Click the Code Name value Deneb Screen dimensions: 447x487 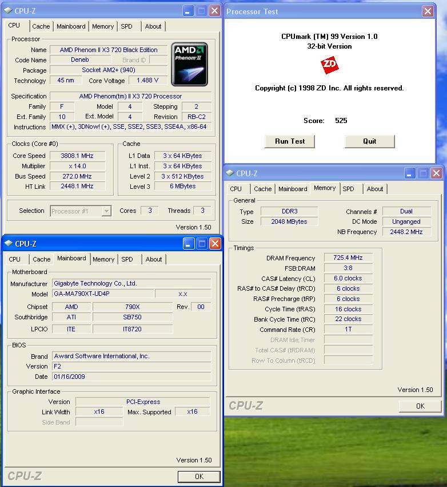[x=80, y=60]
